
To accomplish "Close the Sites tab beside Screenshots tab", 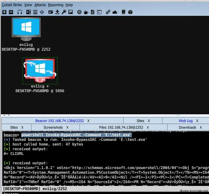I will coord(22,128).
